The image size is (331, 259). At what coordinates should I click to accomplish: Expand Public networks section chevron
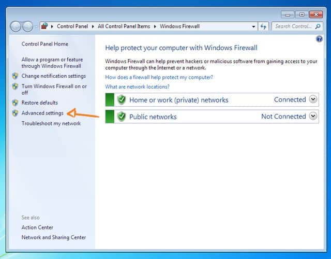point(313,116)
